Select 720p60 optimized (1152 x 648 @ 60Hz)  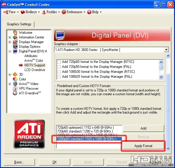[85, 127]
